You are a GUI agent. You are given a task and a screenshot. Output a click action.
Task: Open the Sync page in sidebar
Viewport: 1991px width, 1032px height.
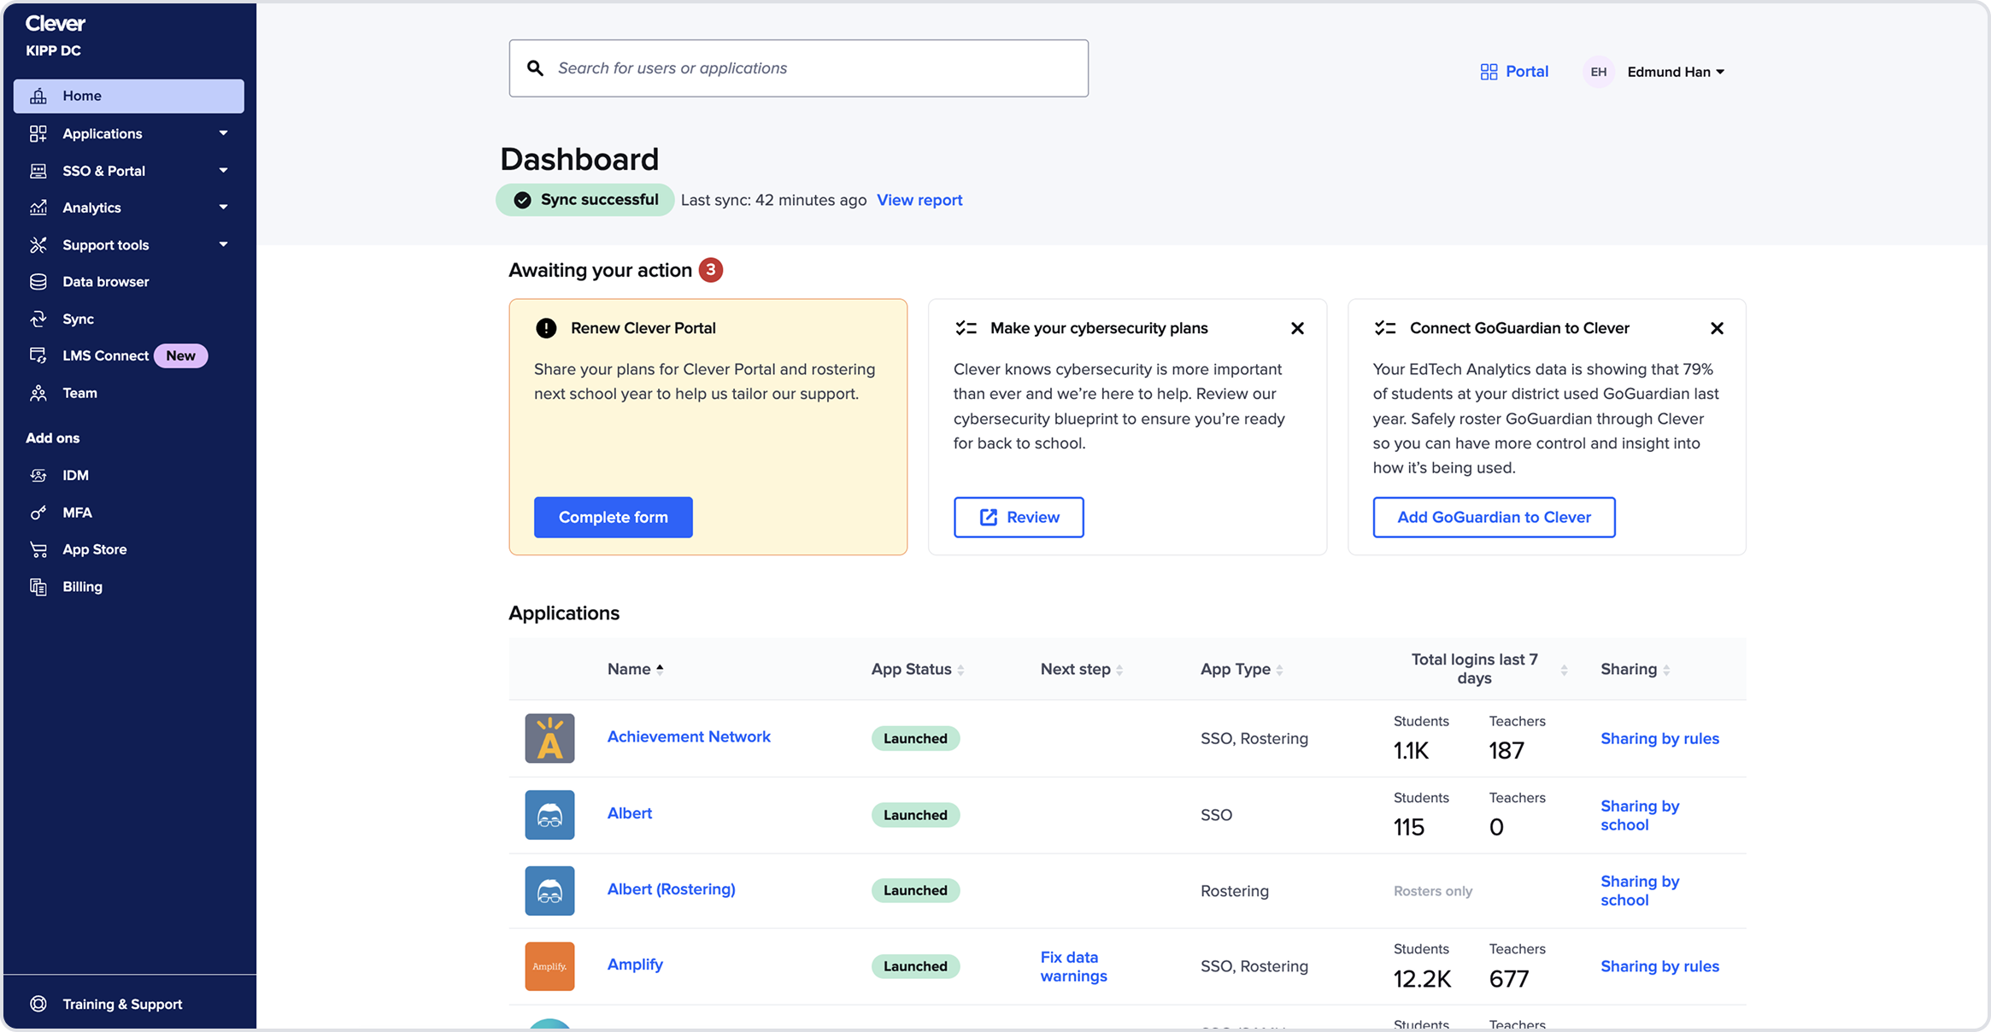pos(77,319)
